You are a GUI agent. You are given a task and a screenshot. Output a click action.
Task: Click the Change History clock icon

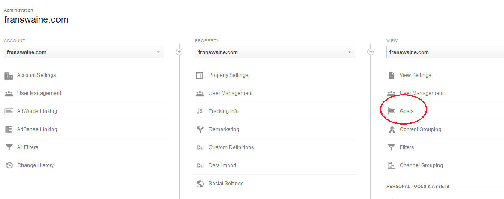9,165
